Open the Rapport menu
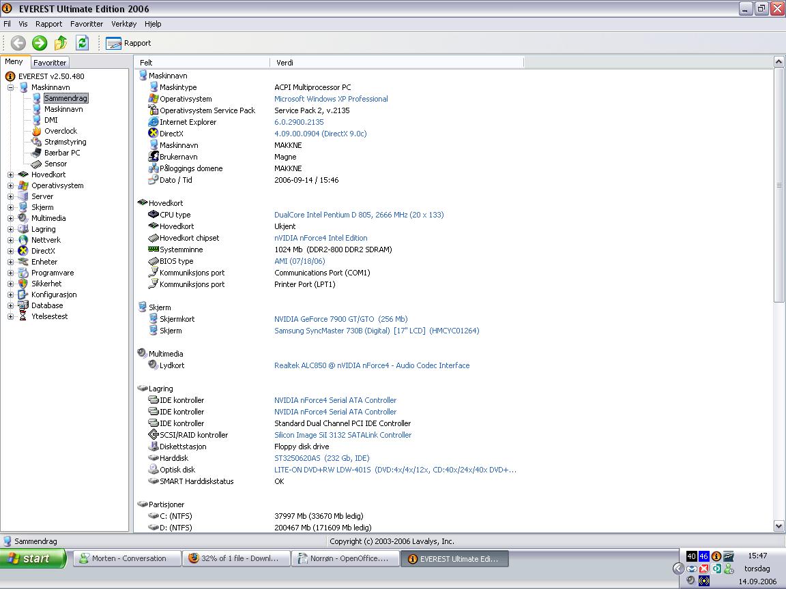The height and width of the screenshot is (589, 786). [x=48, y=24]
